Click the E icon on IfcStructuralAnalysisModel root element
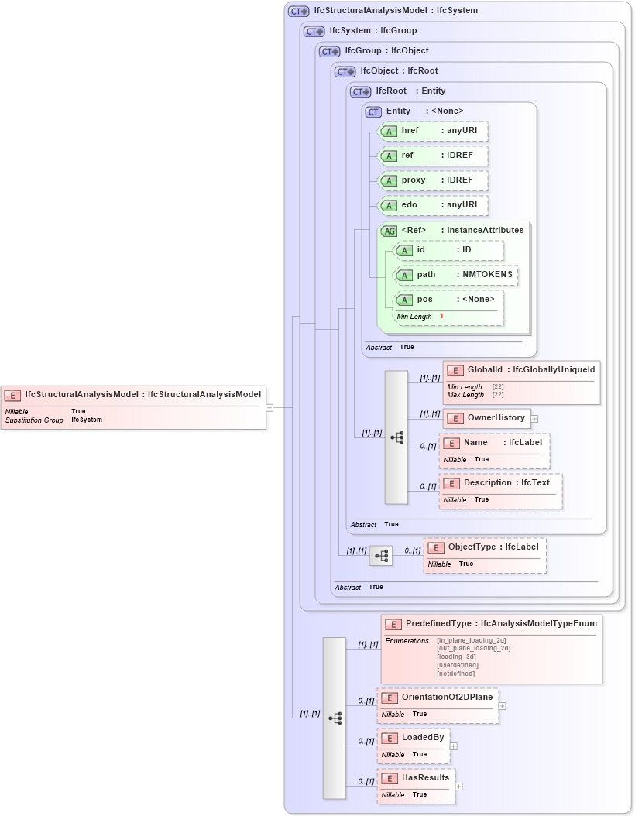This screenshot has height=816, width=635. coord(11,394)
